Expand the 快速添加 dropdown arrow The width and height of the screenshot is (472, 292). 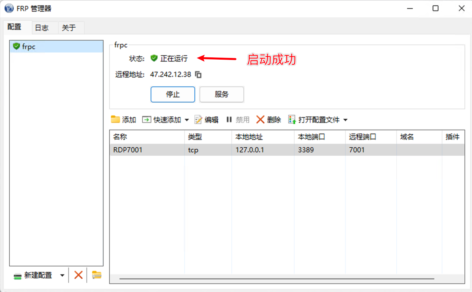(x=187, y=120)
